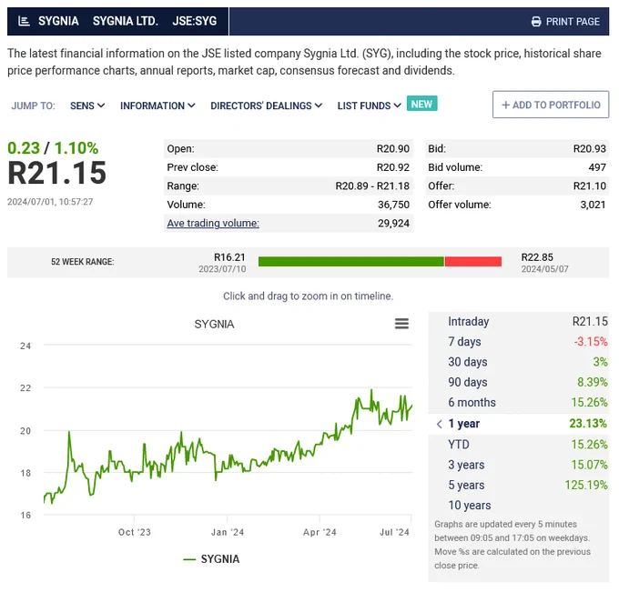Click the Bid value R20.93
Viewport: 619px width, 592px height.
click(589, 149)
